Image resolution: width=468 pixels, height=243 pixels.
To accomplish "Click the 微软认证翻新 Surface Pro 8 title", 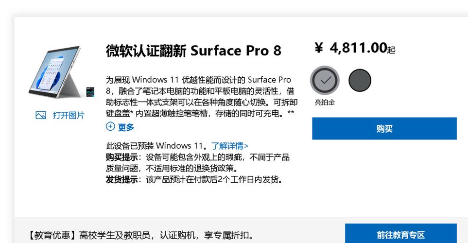I will coord(193,51).
